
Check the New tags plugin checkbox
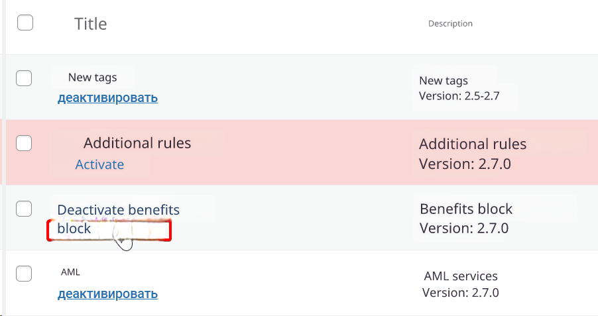coord(24,78)
